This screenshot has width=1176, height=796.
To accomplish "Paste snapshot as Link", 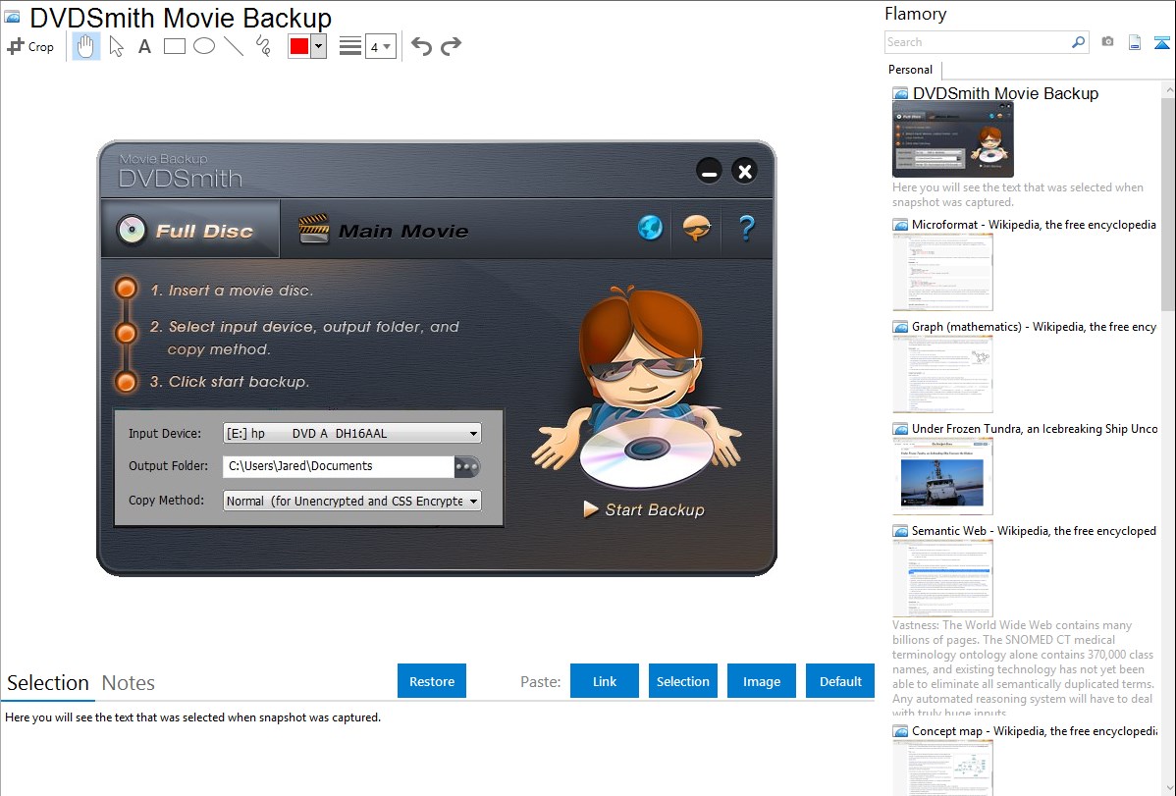I will [605, 681].
